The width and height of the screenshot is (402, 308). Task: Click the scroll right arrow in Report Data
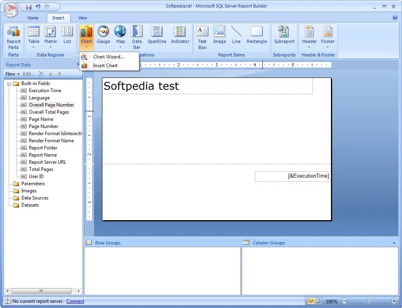pos(79,291)
